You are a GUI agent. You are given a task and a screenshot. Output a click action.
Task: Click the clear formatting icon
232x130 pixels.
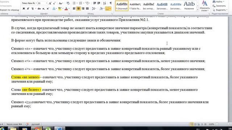(x=68, y=3)
